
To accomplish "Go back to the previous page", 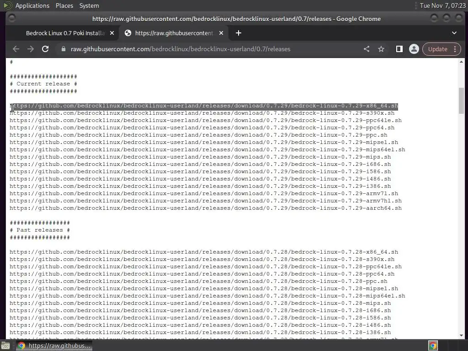I will click(x=16, y=49).
